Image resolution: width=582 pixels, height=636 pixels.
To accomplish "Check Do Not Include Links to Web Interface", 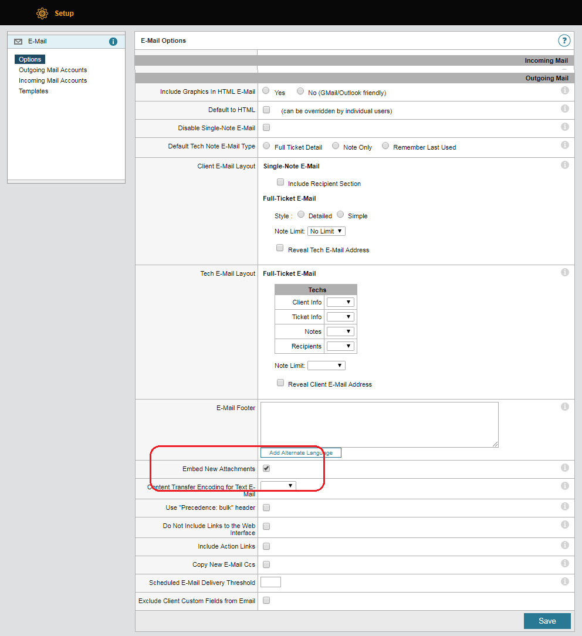I will (x=266, y=526).
